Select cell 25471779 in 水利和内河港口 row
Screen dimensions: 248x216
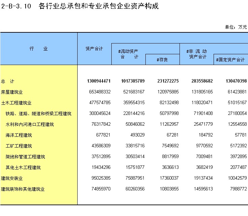203,124
